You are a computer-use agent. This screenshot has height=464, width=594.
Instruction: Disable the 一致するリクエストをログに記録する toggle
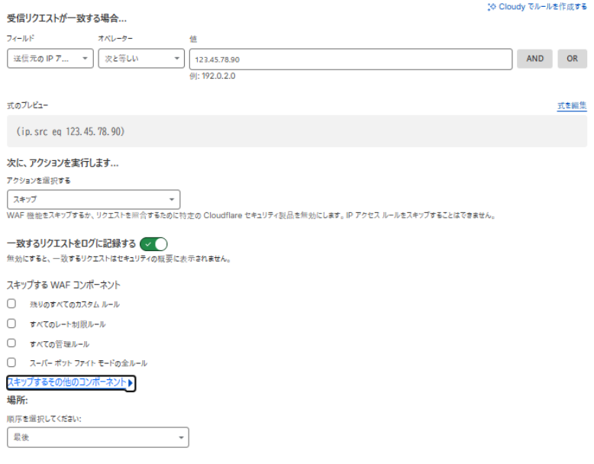(x=153, y=244)
